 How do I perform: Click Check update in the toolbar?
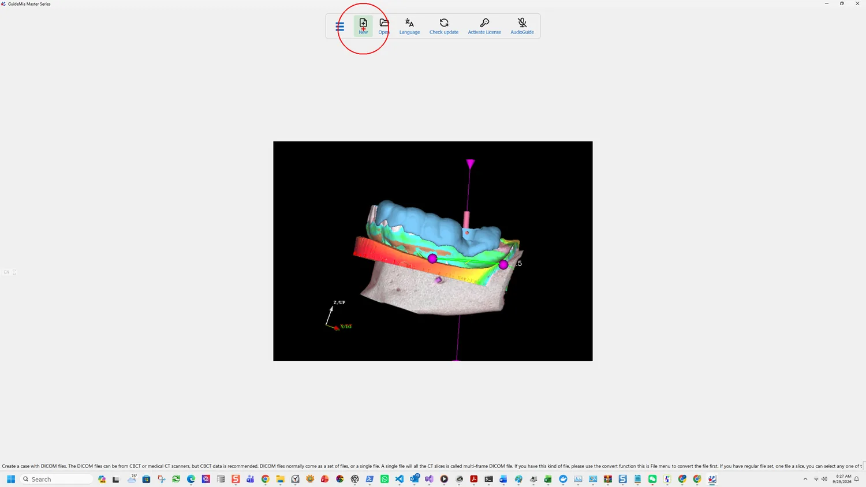444,27
